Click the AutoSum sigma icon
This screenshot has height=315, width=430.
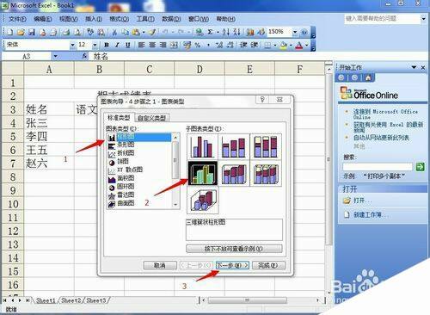pyautogui.click(x=210, y=32)
